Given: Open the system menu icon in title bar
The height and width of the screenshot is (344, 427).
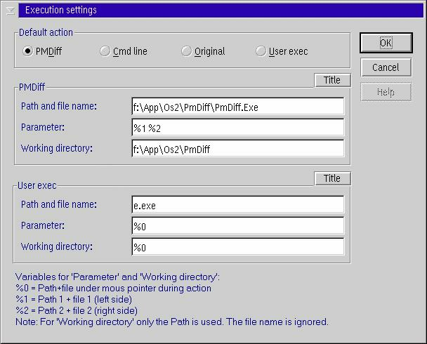Looking at the screenshot, I should tap(11, 11).
